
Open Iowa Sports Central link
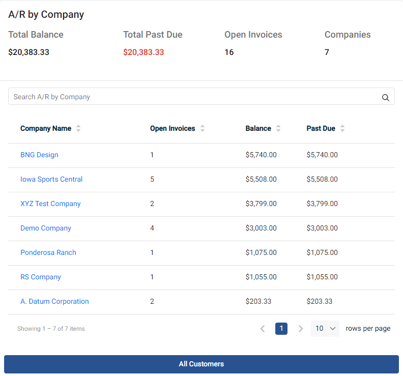click(51, 180)
